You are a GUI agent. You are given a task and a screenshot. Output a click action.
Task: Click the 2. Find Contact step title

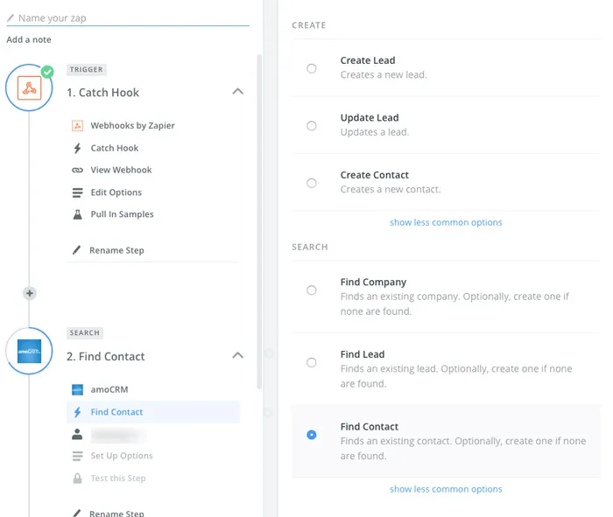pyautogui.click(x=106, y=357)
